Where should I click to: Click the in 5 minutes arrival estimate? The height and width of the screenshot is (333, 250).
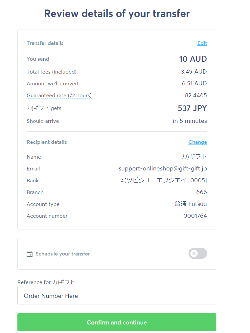190,121
